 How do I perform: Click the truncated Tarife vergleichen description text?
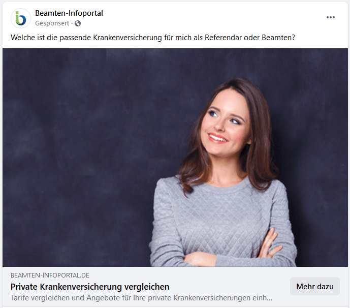tap(141, 298)
